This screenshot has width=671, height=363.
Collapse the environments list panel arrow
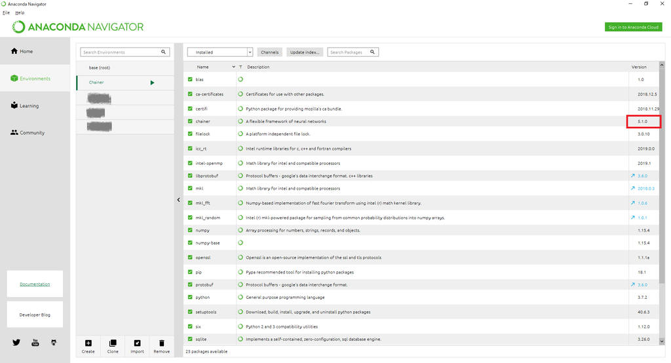[178, 200]
